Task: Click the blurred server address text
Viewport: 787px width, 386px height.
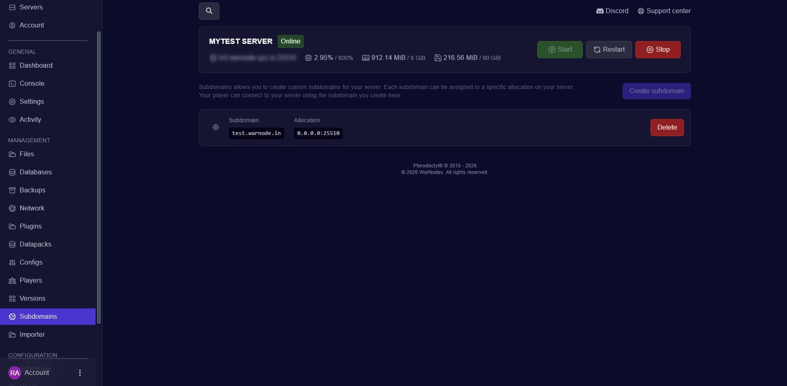Action: coord(253,58)
